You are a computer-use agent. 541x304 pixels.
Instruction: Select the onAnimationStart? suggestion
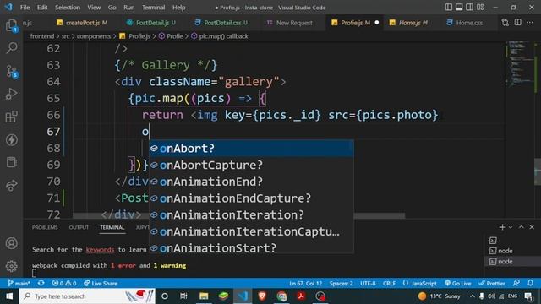coord(251,247)
